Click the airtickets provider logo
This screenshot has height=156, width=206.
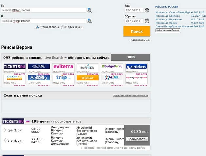click(136, 67)
